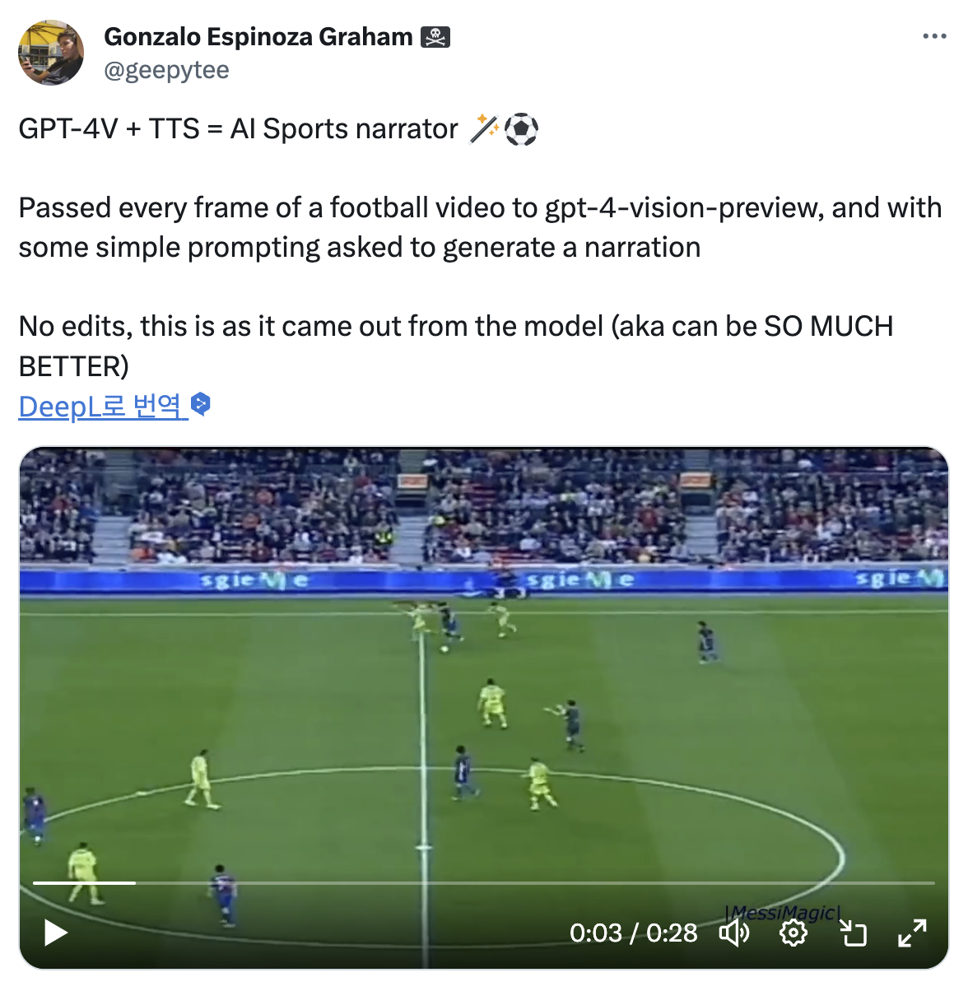Click the soccer ball emoji in the tweet
The height and width of the screenshot is (991, 968).
click(521, 129)
